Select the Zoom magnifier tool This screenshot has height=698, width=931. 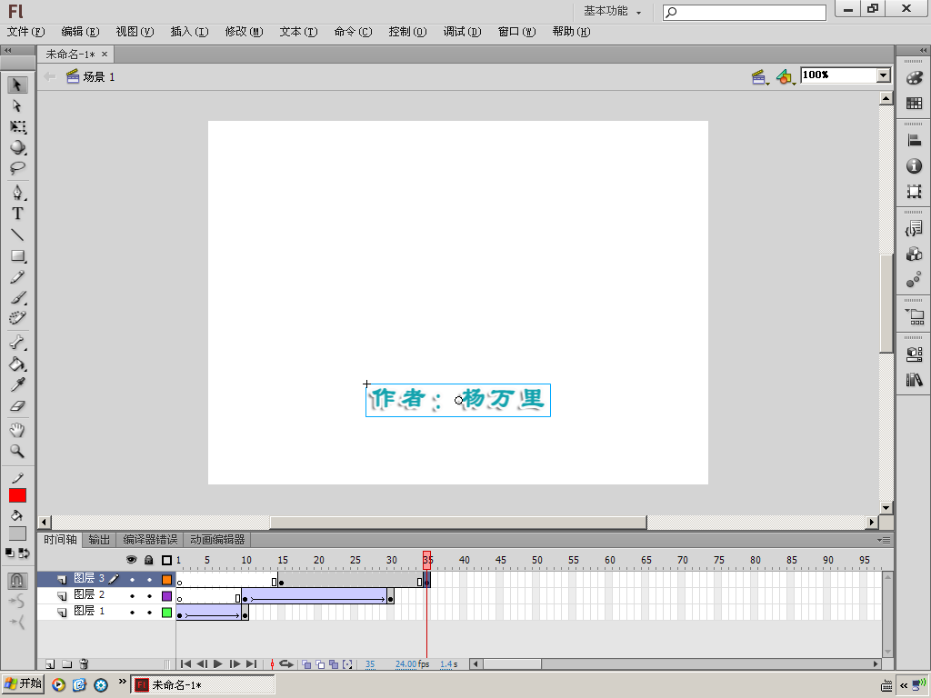pyautogui.click(x=17, y=452)
